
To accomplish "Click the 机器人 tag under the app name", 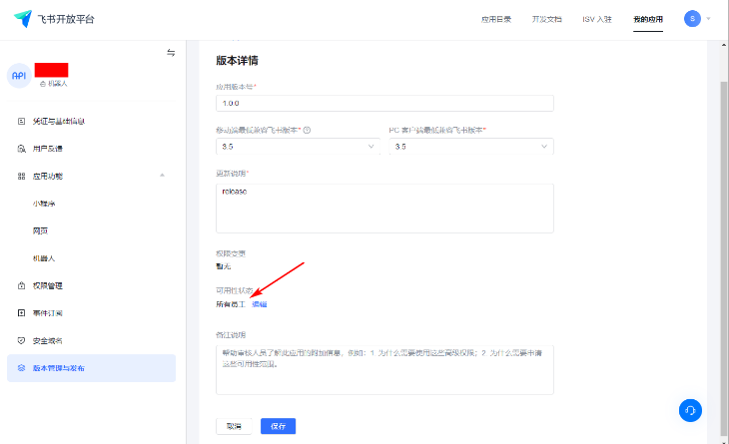I will tap(54, 84).
